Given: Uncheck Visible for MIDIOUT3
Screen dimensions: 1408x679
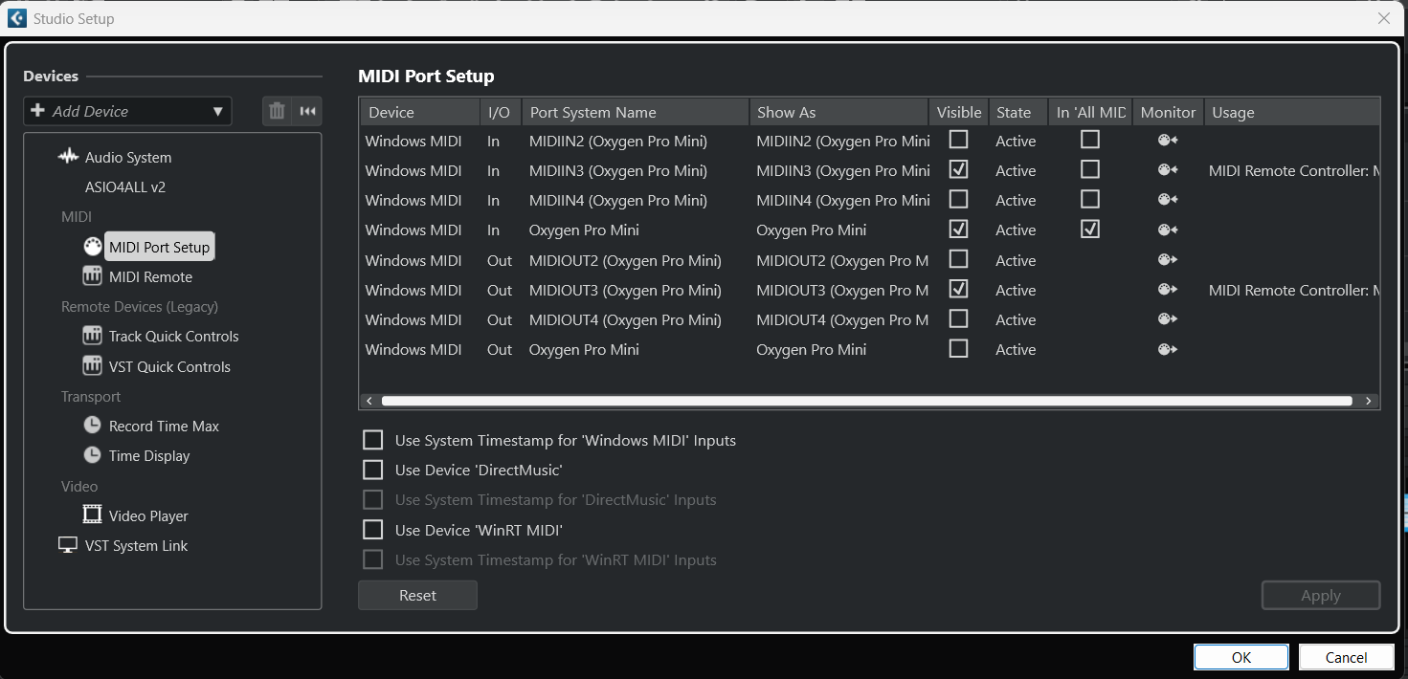Looking at the screenshot, I should coord(958,289).
